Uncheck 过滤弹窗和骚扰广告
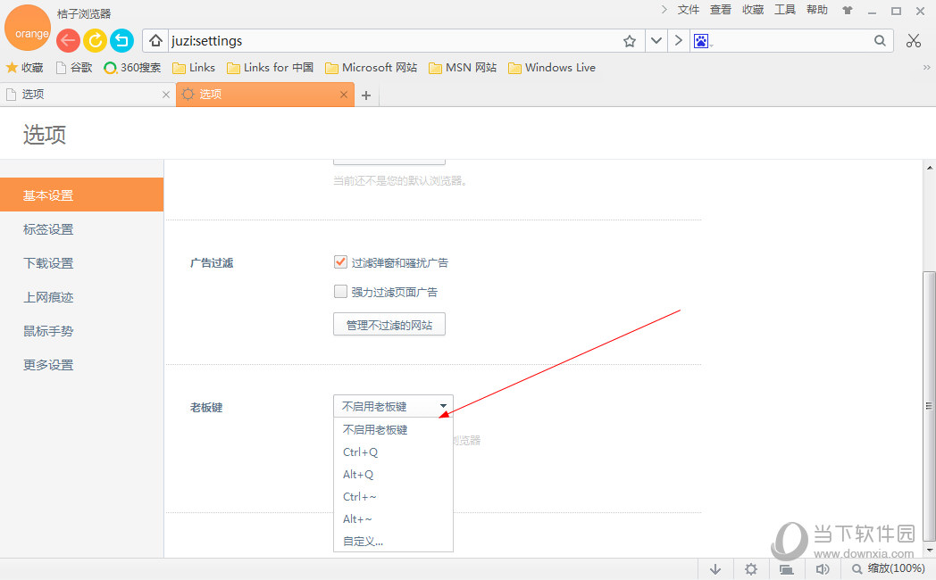 click(340, 262)
